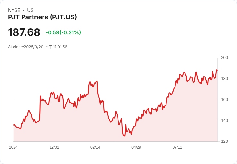Click the At close timestamp text
Screen dimensions: 237x164
tap(38, 47)
